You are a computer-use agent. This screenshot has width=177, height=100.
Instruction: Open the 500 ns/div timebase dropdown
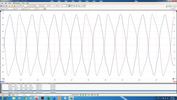pos(23,6)
